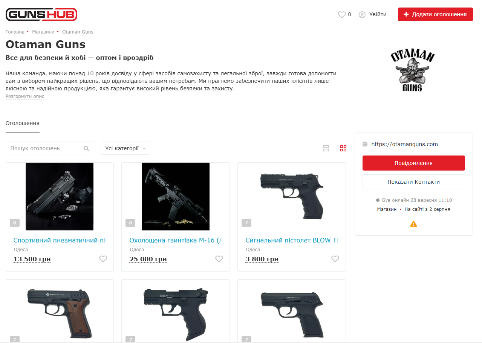Screen dimensions: 482x343
Task: Open favorites heart icon in header
Action: click(x=342, y=14)
